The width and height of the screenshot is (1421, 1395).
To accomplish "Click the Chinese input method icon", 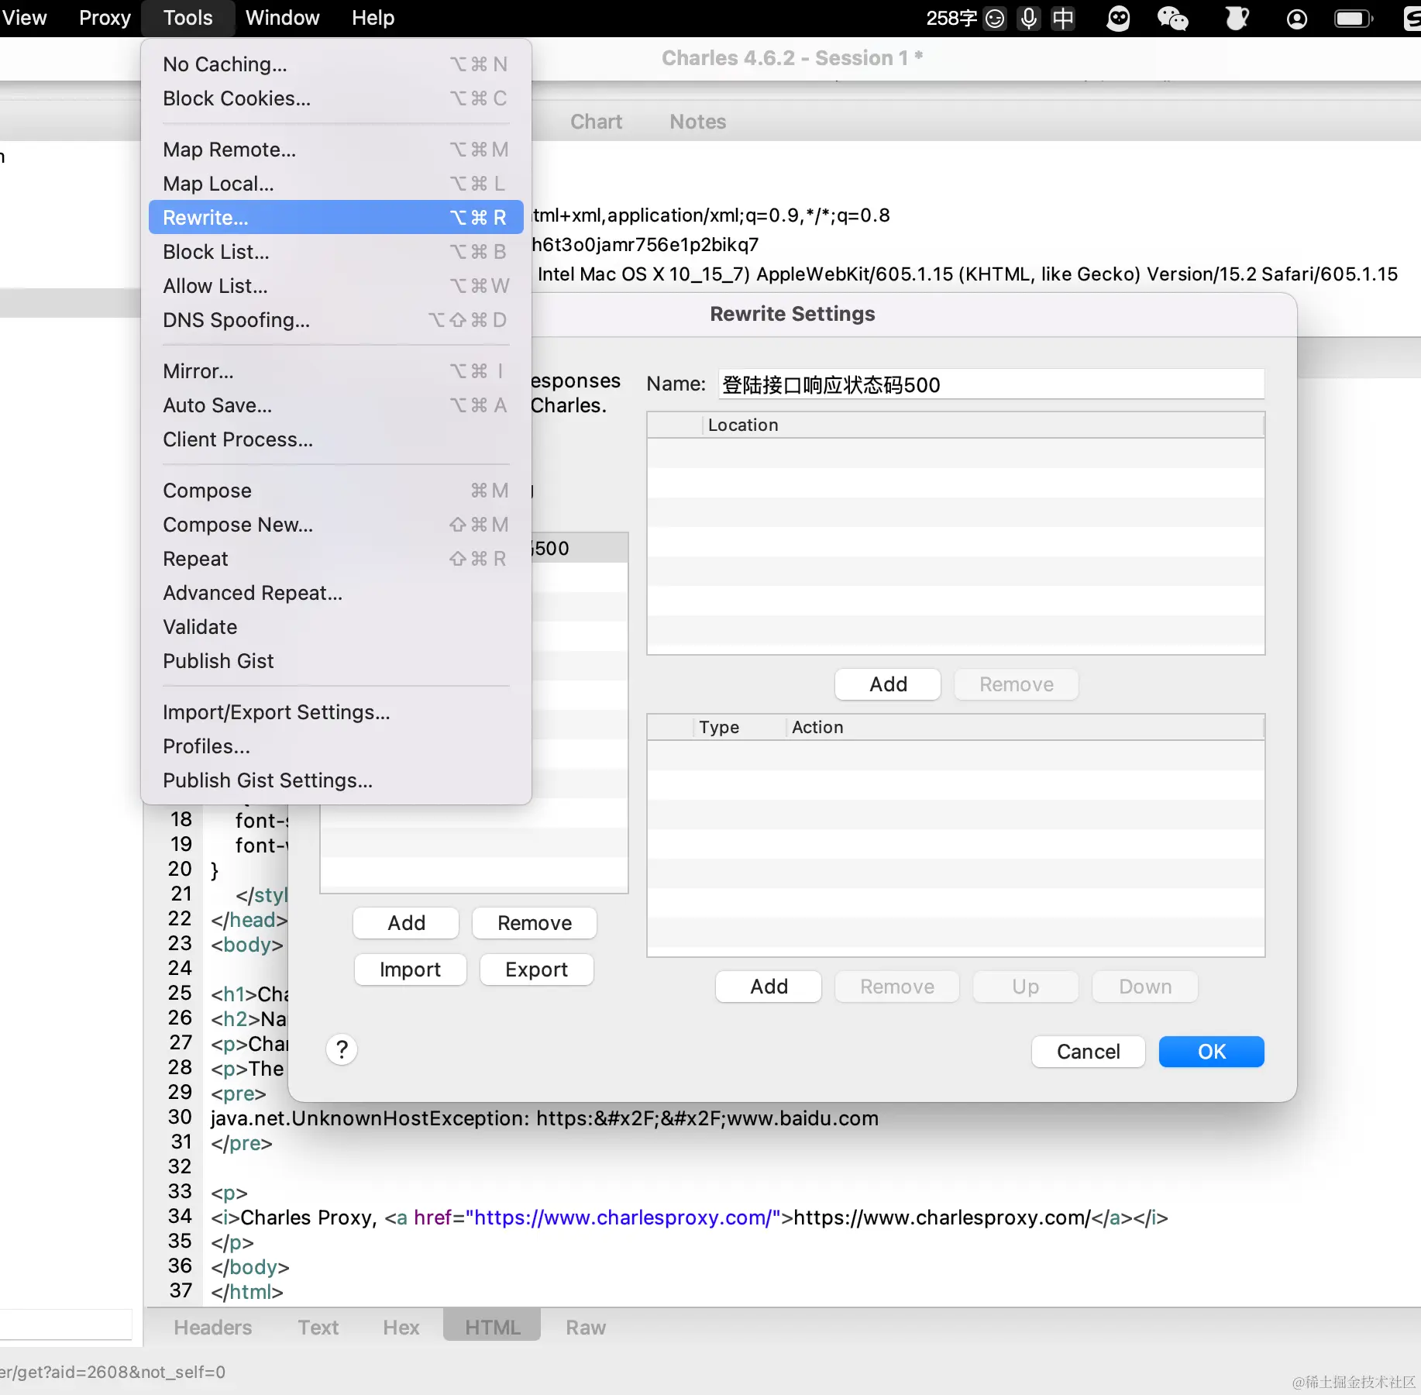I will point(1063,18).
